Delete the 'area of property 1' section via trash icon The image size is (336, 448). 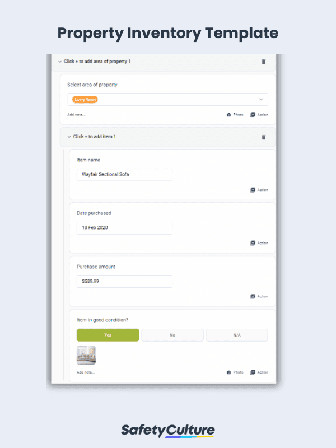(x=263, y=62)
